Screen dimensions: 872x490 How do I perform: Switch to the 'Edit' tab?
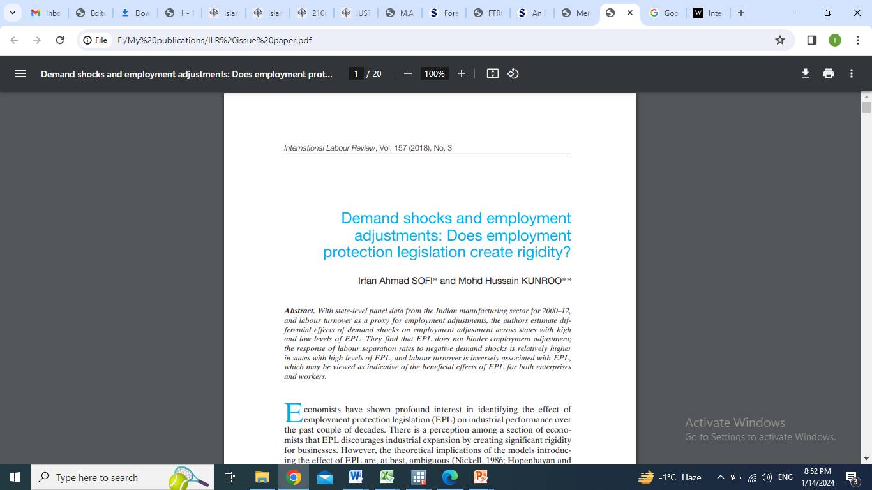click(x=91, y=13)
